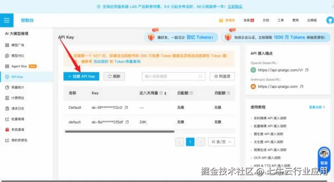Click 控制台 title in header

tap(27, 20)
